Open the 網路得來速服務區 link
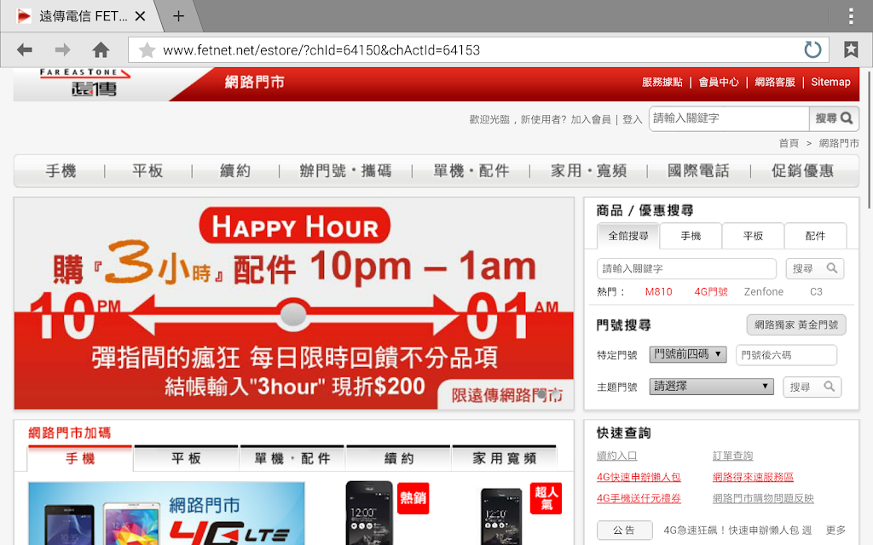 point(753,477)
